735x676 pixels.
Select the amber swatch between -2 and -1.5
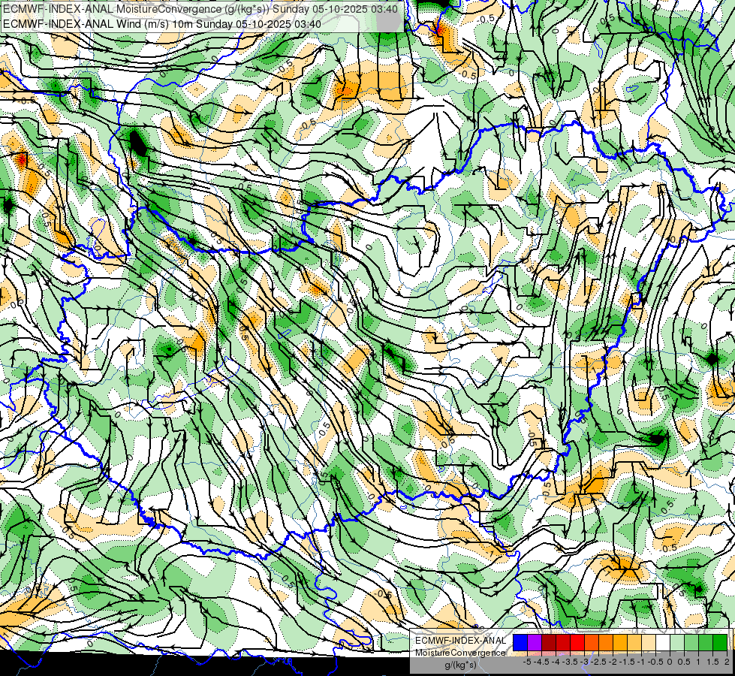(x=620, y=643)
